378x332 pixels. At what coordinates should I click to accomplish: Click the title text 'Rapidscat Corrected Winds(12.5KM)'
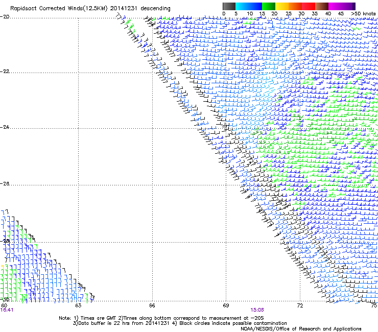coord(59,9)
